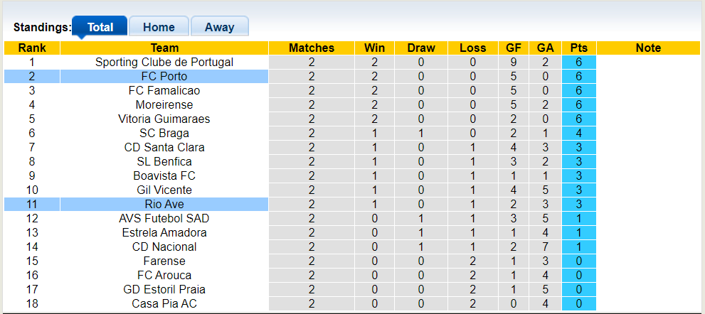Click the GF column header
The width and height of the screenshot is (705, 314).
pos(514,48)
